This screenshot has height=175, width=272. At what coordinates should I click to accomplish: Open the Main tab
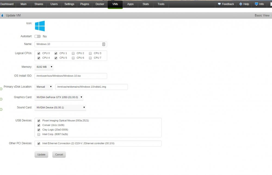[x=23, y=4]
